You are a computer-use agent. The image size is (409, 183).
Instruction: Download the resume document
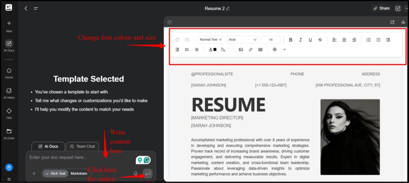[402, 22]
